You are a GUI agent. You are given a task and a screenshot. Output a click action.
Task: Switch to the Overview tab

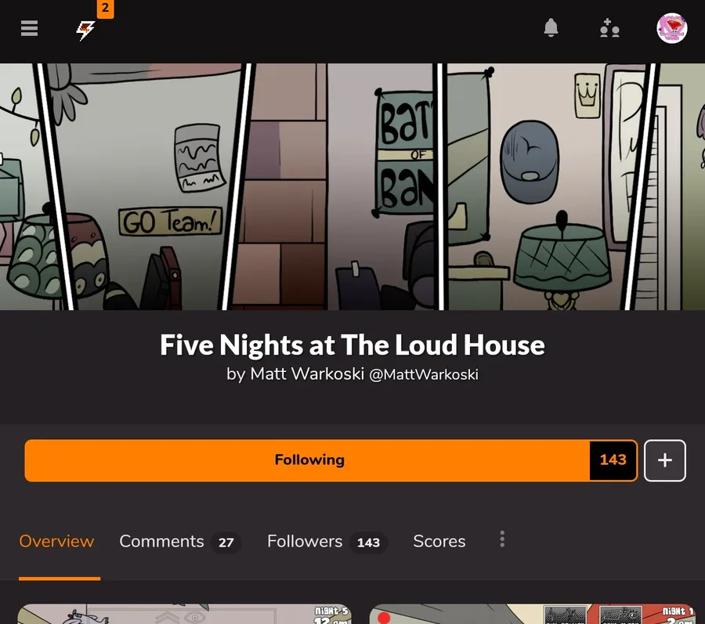coord(56,541)
